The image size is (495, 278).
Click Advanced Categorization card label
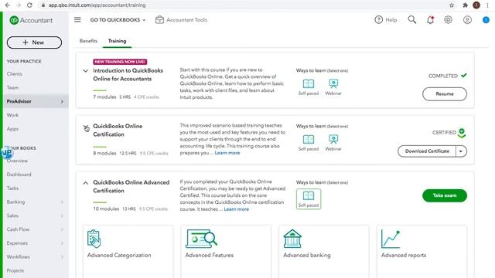tap(119, 256)
